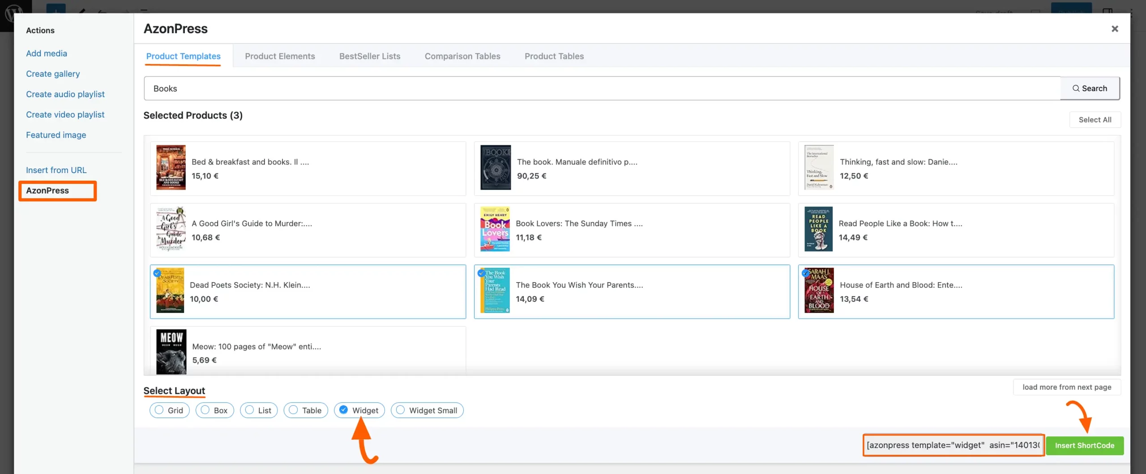Click load more from next page
The image size is (1146, 474).
(1067, 387)
